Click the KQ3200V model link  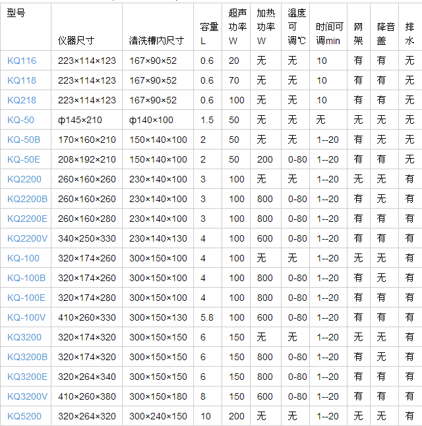(x=27, y=396)
